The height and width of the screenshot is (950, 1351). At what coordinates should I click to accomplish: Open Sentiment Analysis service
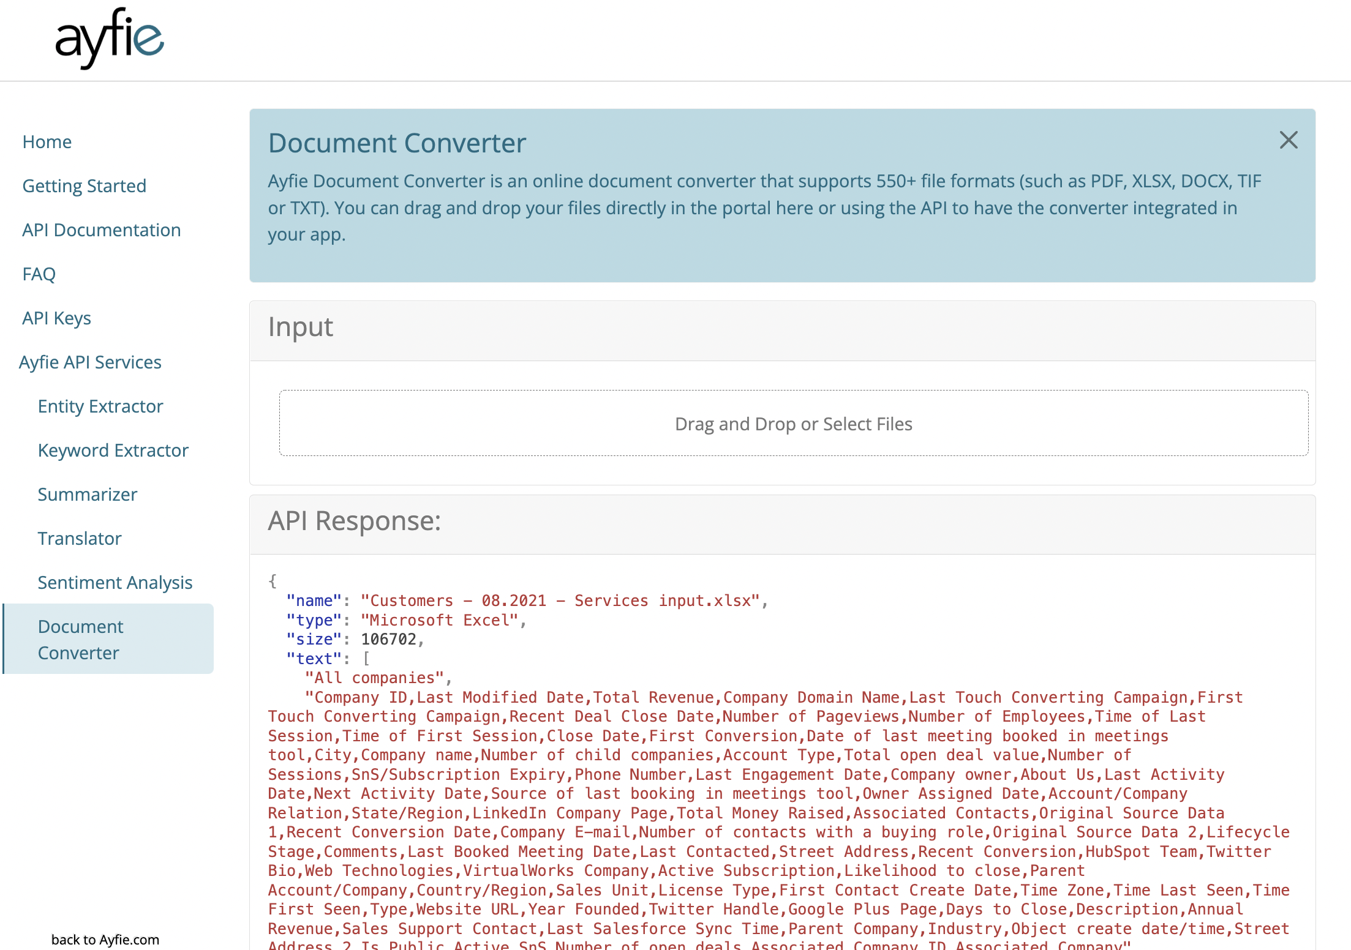[x=115, y=582]
